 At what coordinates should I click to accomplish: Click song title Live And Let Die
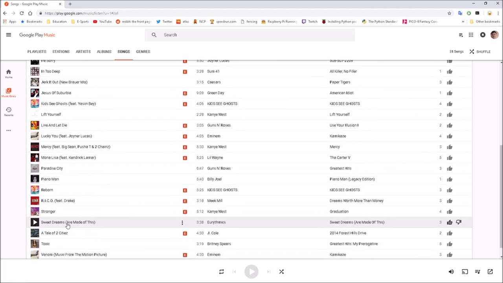point(54,125)
